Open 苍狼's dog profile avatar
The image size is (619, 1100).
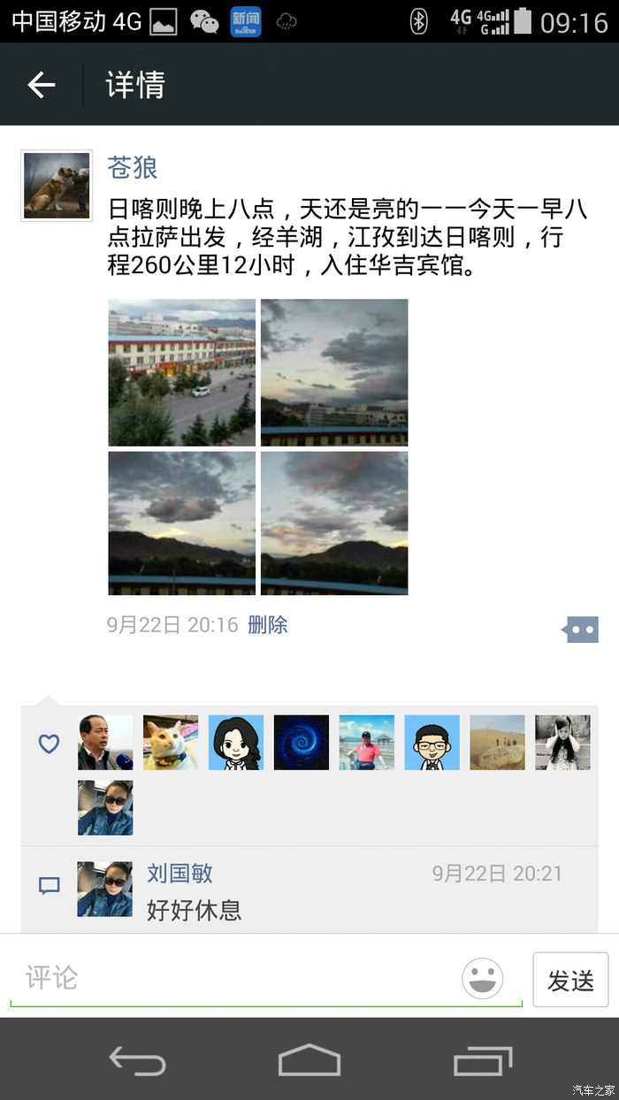coord(57,185)
